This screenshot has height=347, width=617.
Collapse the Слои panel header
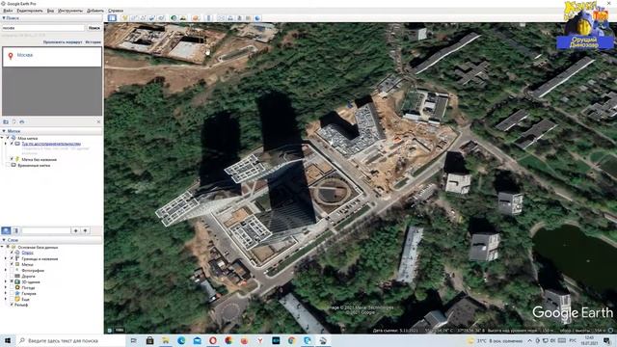click(x=52, y=240)
